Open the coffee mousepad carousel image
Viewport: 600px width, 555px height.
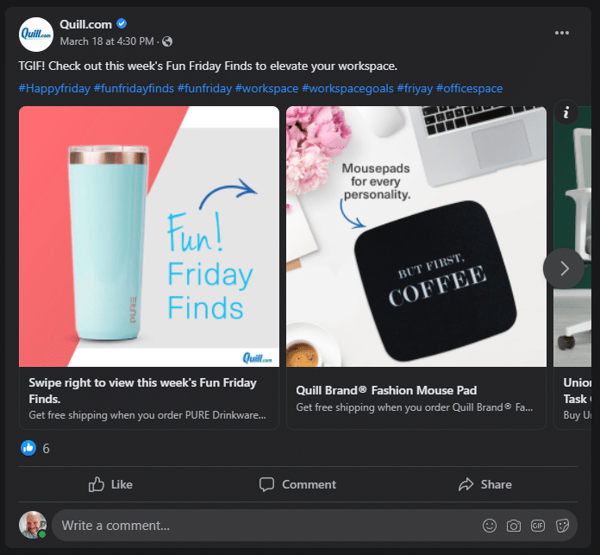[416, 237]
